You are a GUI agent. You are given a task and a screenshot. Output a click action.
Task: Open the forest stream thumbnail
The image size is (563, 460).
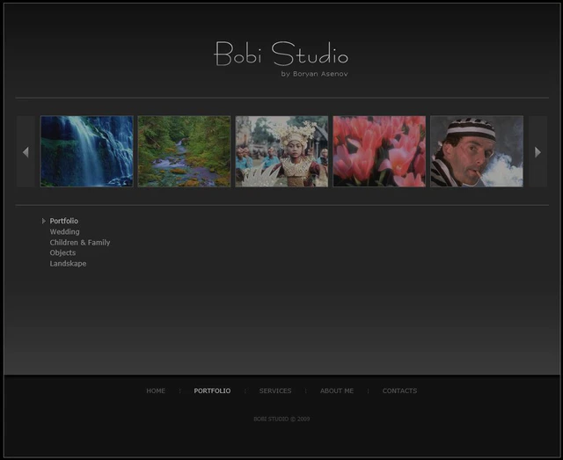184,151
